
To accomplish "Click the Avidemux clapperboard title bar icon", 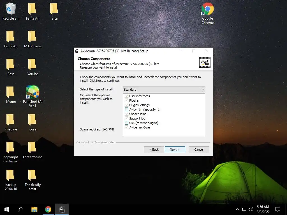I will point(77,51).
